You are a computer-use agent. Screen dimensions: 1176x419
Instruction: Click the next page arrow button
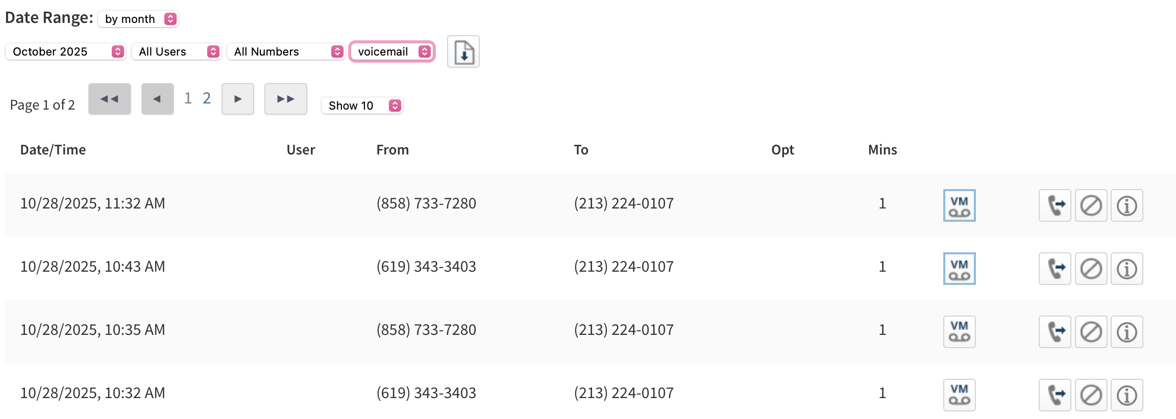tap(237, 99)
